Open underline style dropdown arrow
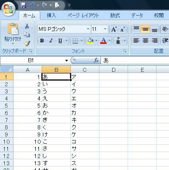Image resolution: width=169 pixels, height=170 pixels. tap(67, 41)
